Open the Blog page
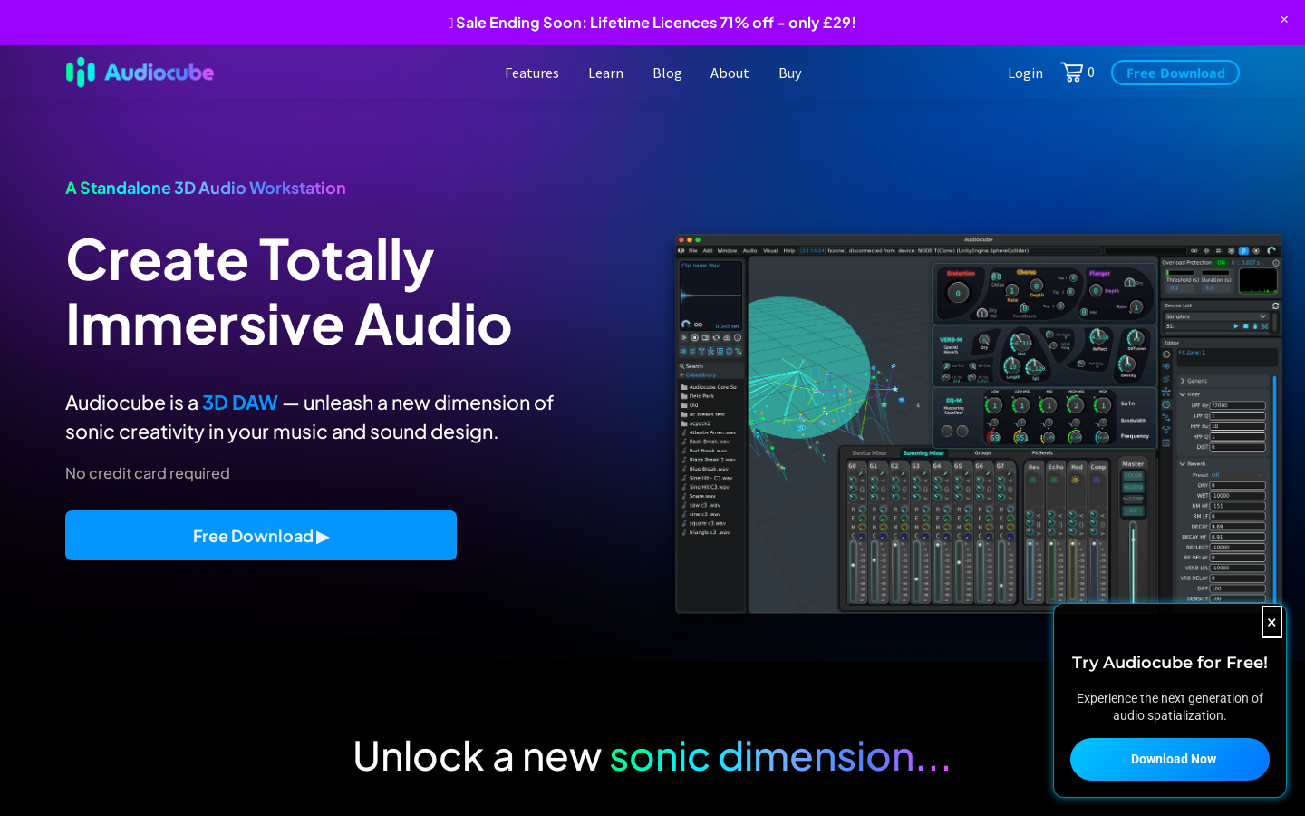The width and height of the screenshot is (1305, 816). point(667,73)
